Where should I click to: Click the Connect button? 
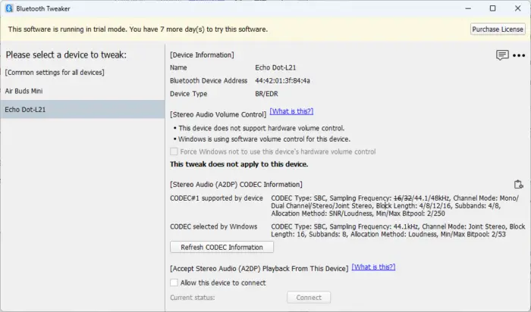[309, 298]
